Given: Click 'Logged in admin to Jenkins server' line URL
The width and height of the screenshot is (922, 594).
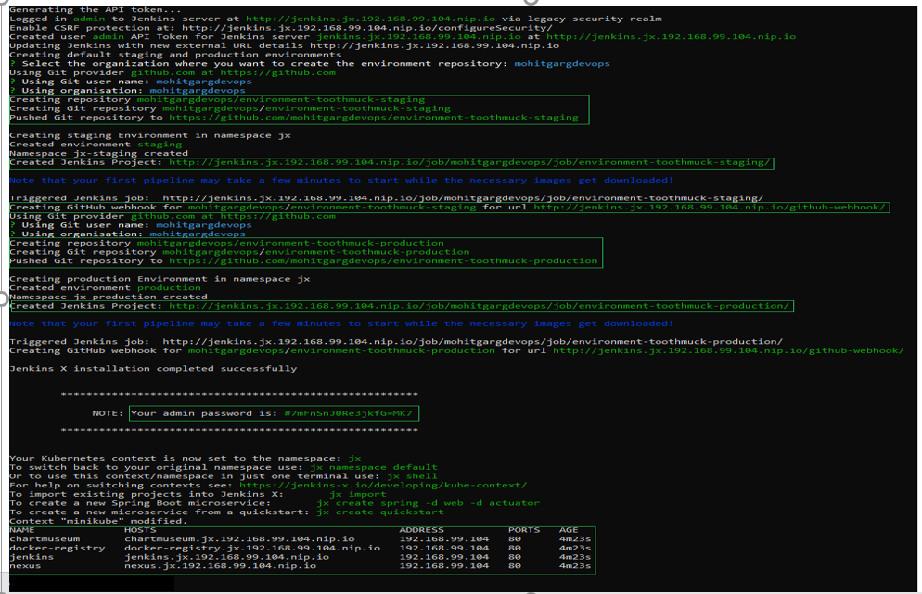Looking at the screenshot, I should click(x=370, y=19).
